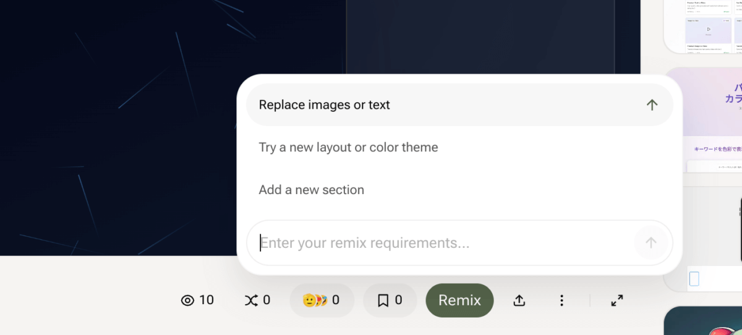Click the dark navy project preview
This screenshot has width=742, height=335.
click(x=124, y=124)
